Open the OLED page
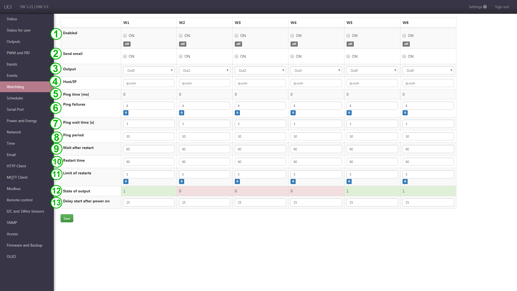The width and height of the screenshot is (517, 291). coord(11,257)
